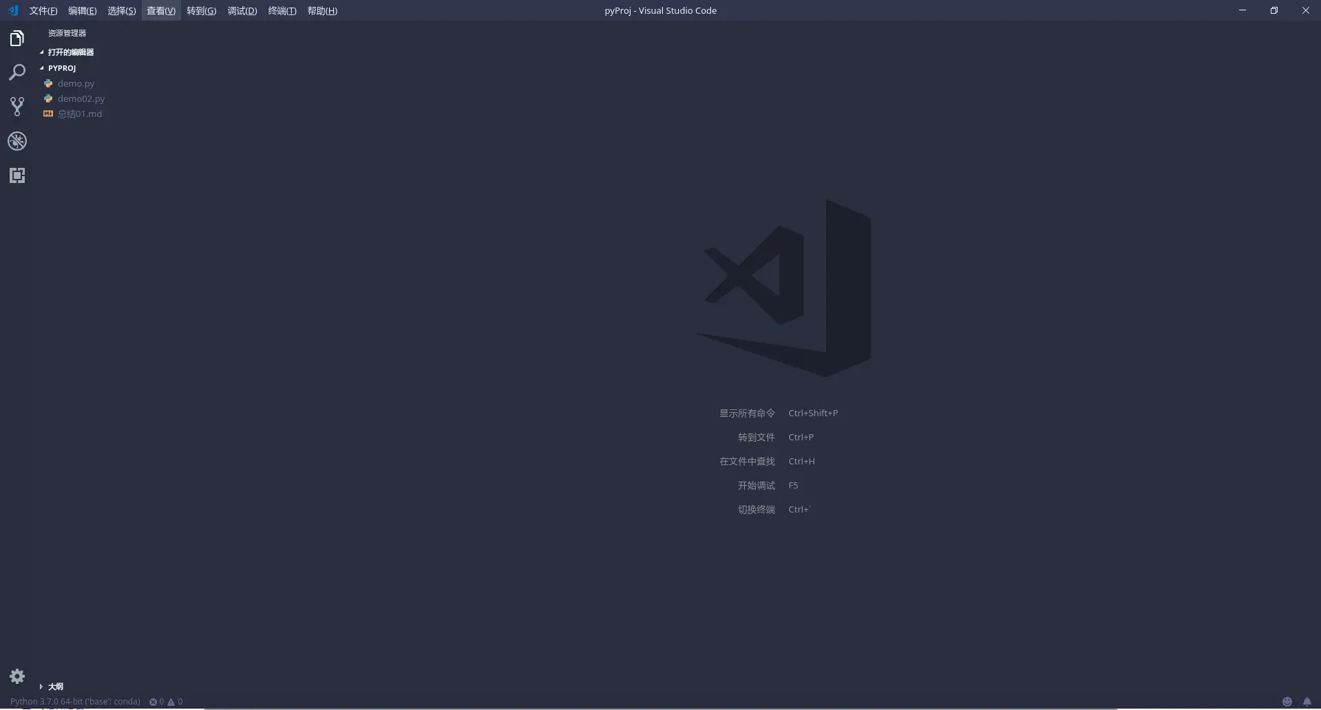Open the Debug view in activity bar

[x=17, y=141]
